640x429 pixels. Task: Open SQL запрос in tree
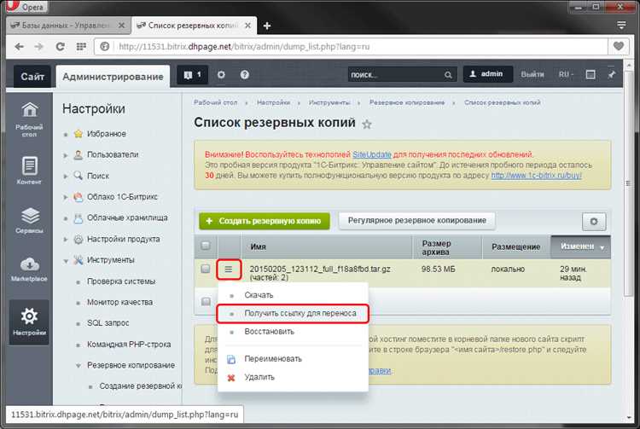(108, 323)
